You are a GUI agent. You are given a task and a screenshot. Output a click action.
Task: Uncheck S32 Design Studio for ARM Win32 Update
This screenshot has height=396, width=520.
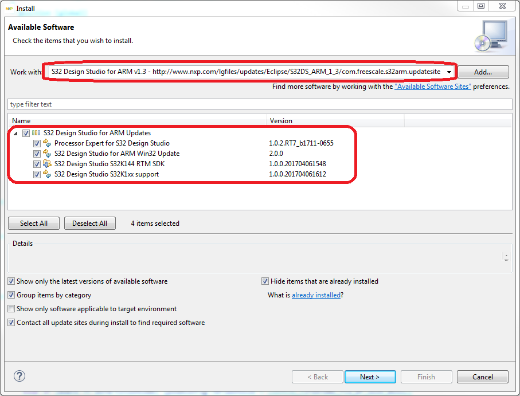coord(37,154)
